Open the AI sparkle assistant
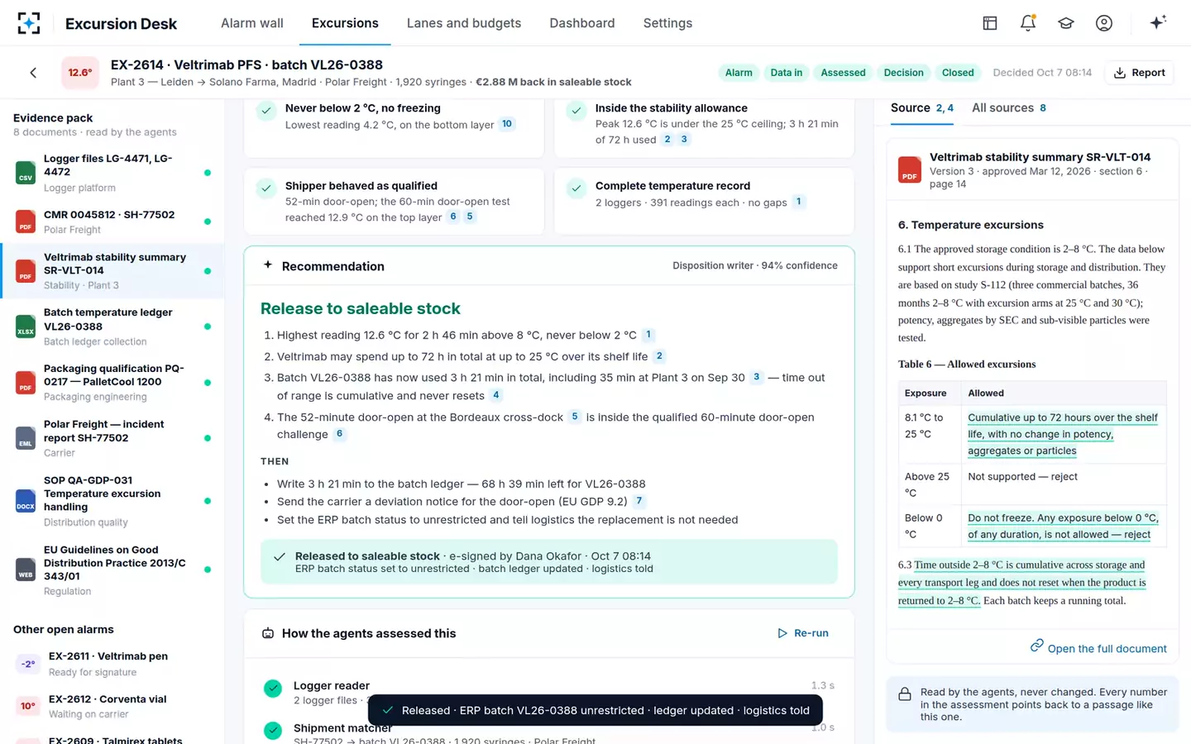Image resolution: width=1191 pixels, height=744 pixels. (x=1158, y=22)
